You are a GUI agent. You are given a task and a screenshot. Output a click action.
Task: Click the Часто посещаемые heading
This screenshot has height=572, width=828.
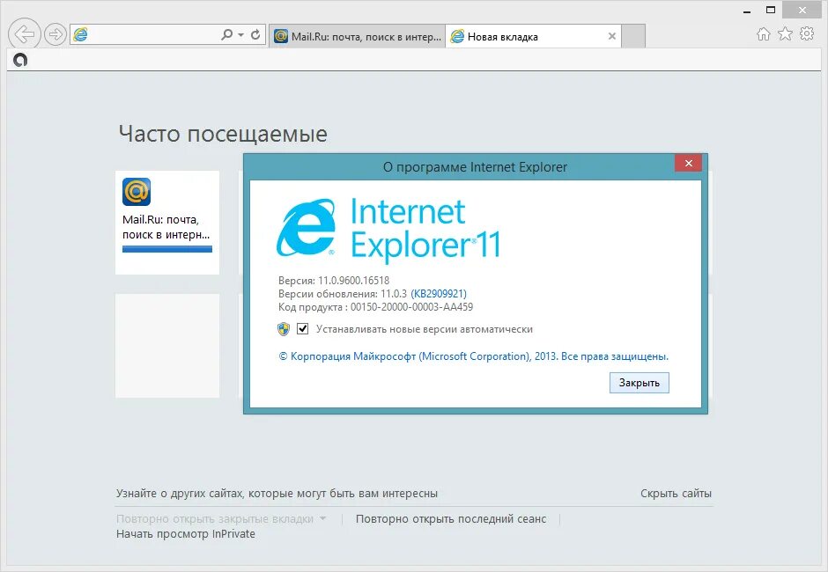223,134
